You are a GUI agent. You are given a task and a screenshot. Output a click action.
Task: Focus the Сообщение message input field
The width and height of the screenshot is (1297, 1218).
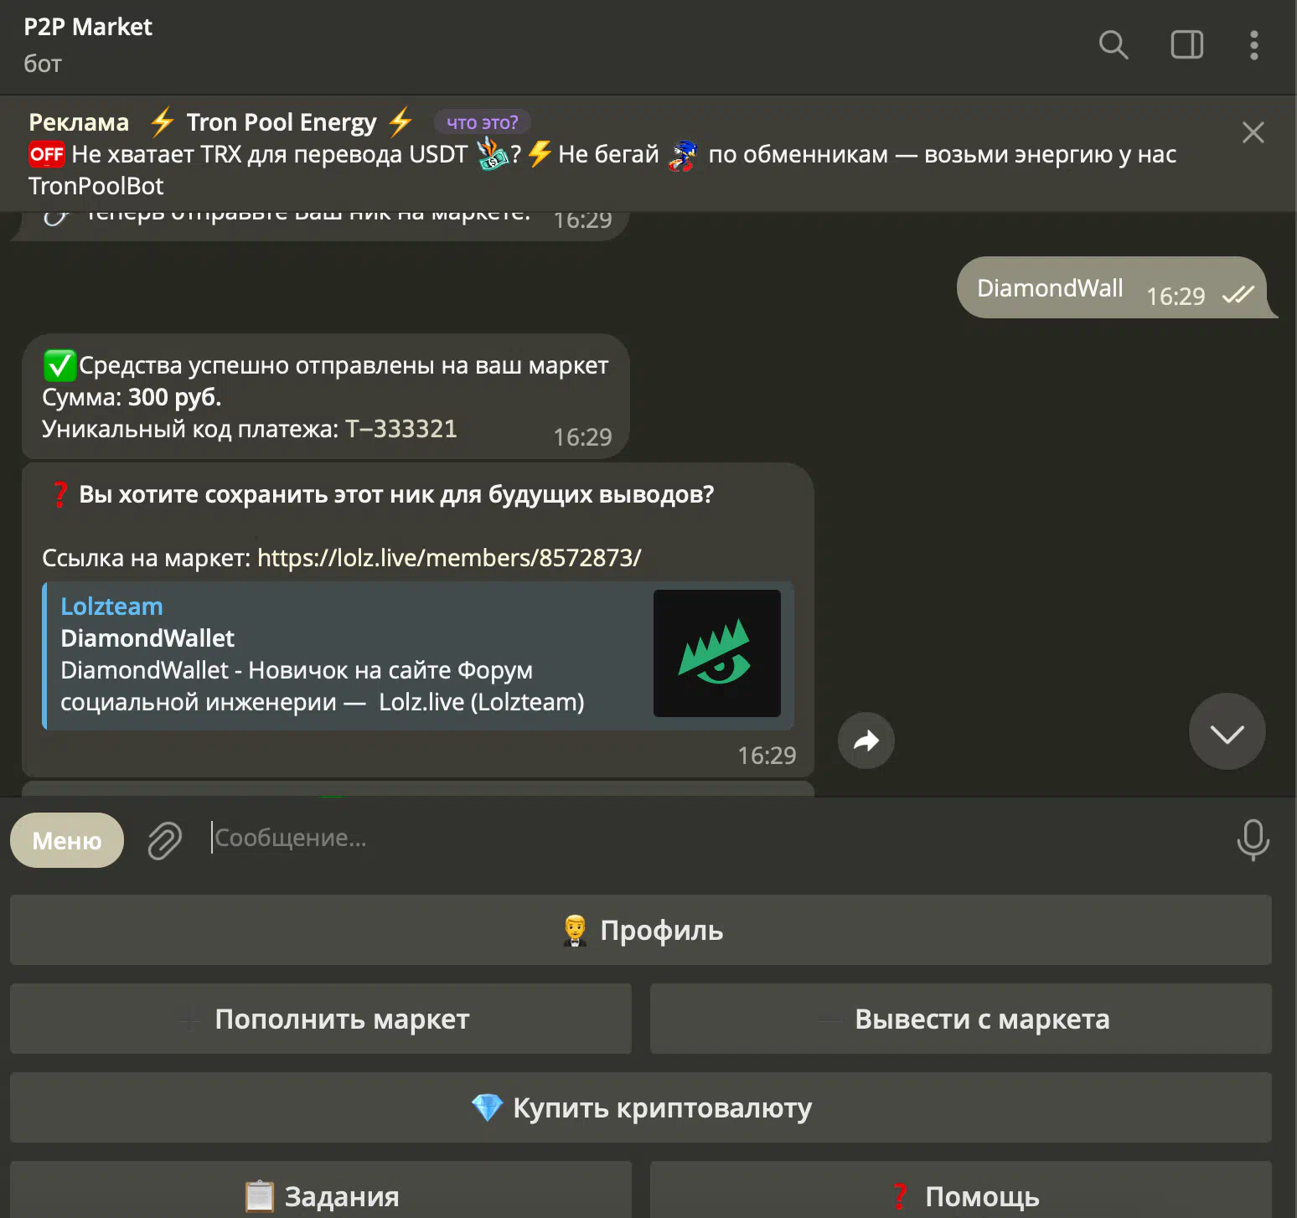click(712, 838)
